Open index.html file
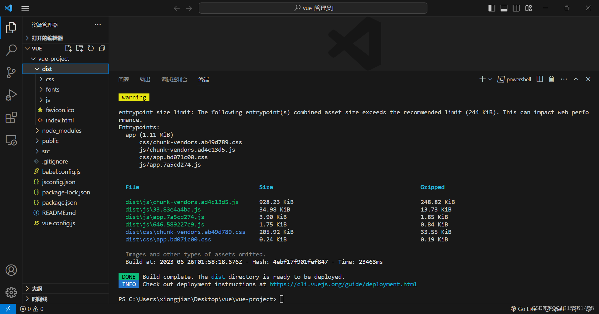 pyautogui.click(x=66, y=120)
